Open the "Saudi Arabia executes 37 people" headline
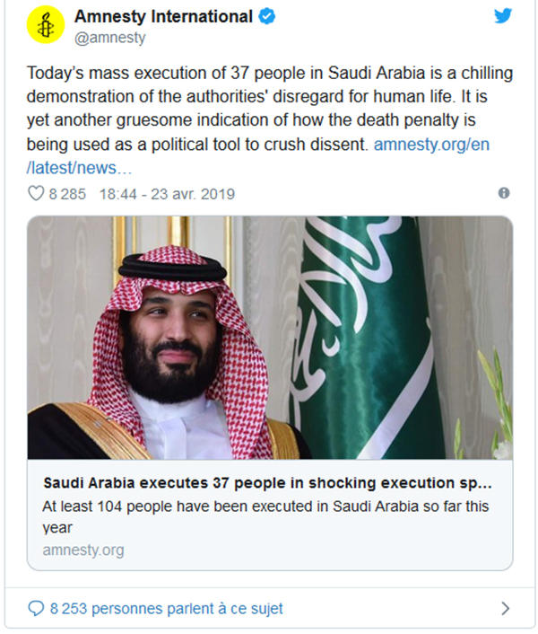 tap(267, 483)
